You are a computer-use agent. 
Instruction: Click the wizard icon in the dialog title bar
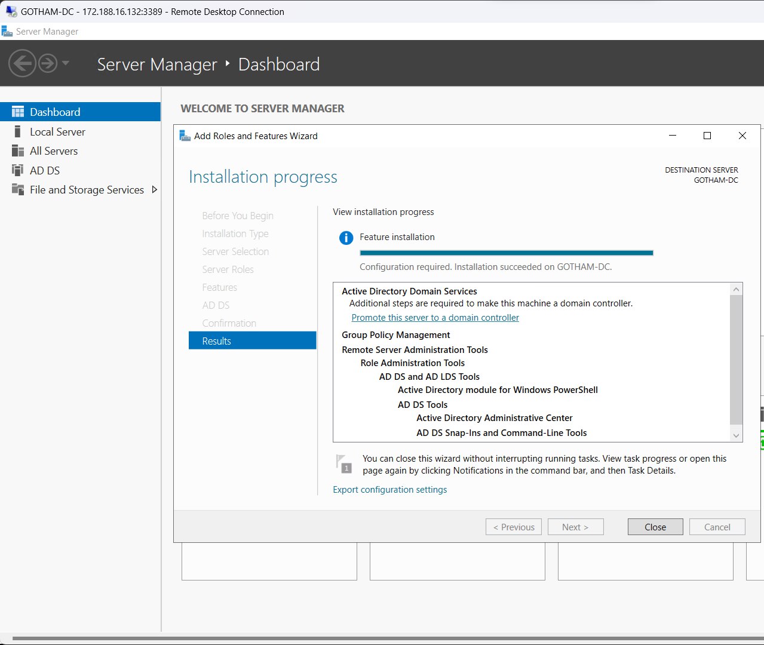click(184, 136)
